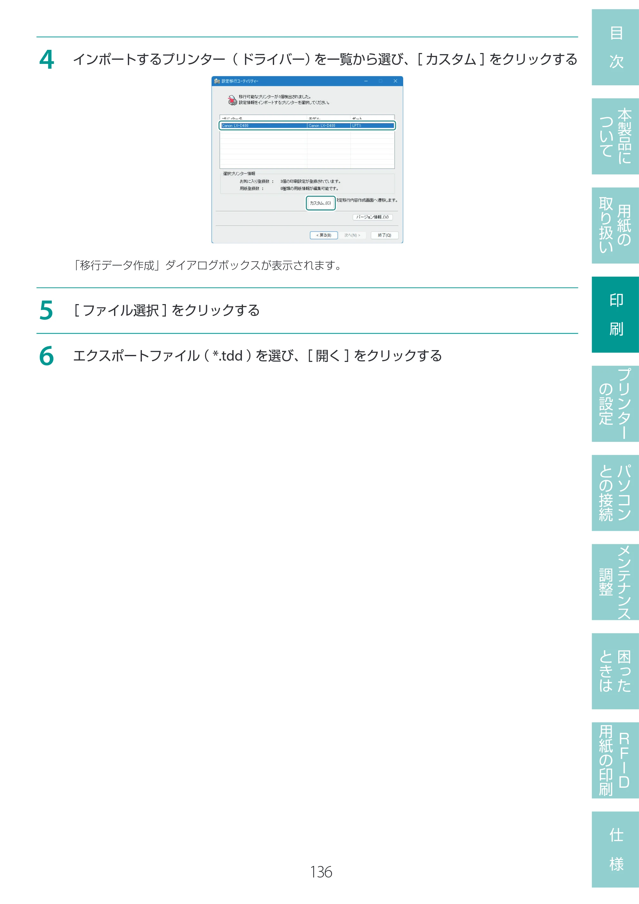Screen dimensions: 639x904
Task: Click the 設定移行ユーティリティー title bar app icon
Action: click(217, 81)
